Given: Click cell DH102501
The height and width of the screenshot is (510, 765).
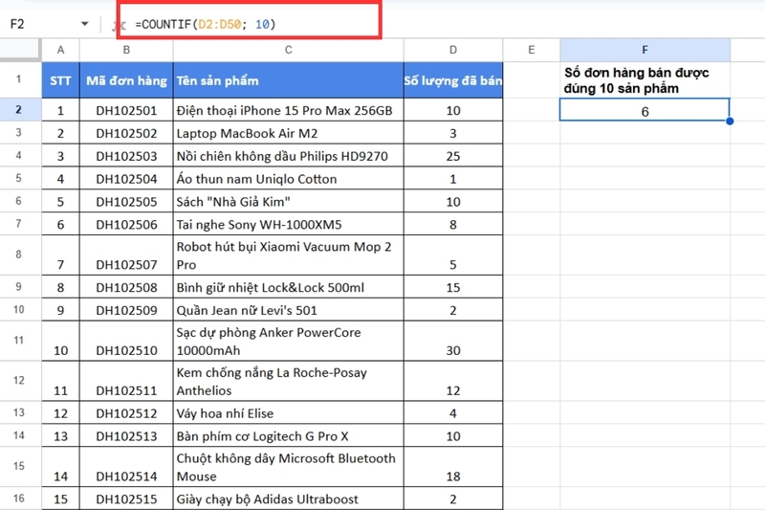Looking at the screenshot, I should (126, 110).
